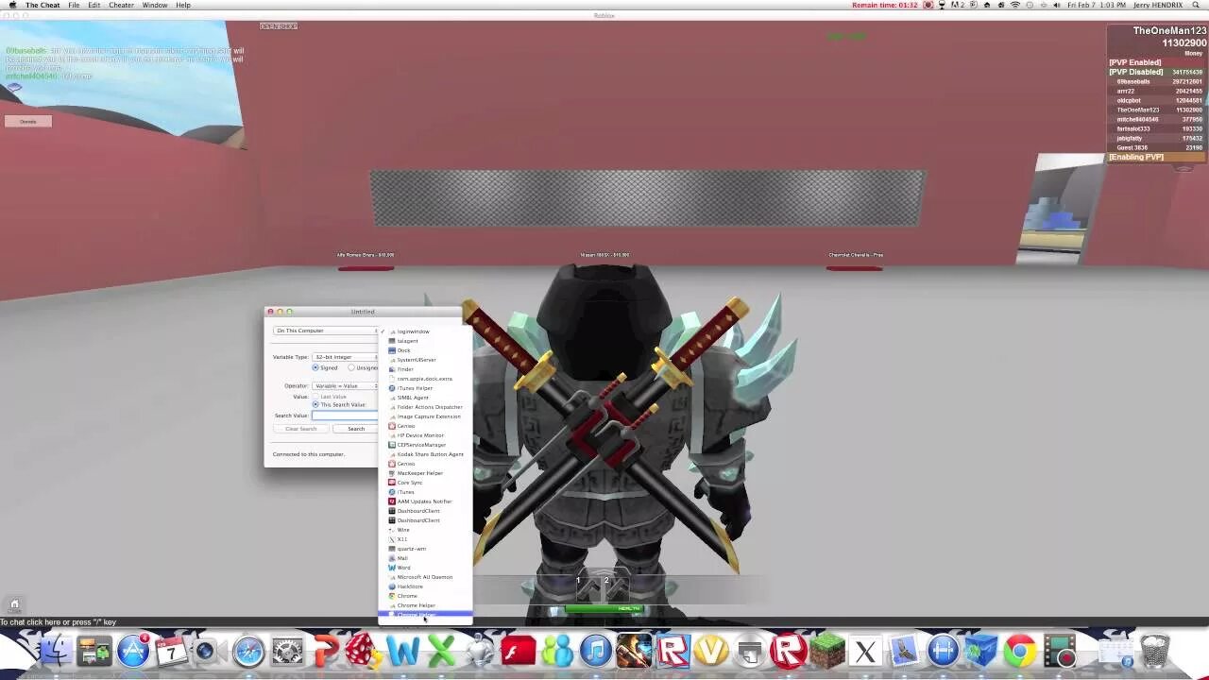Viewport: 1209px width, 680px height.
Task: Focus the Search Value input field
Action: coord(346,416)
